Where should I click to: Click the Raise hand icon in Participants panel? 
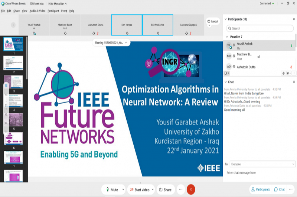[x=283, y=73]
